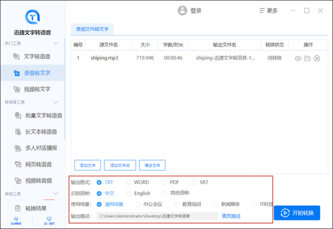Collapse the 热门工具 section
Screen dimensions: 333x229
pos(56,43)
